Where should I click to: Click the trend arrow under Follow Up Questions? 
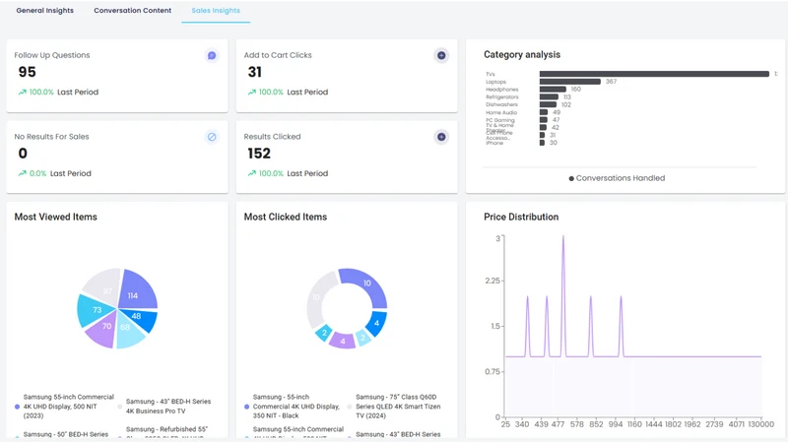pyautogui.click(x=22, y=92)
